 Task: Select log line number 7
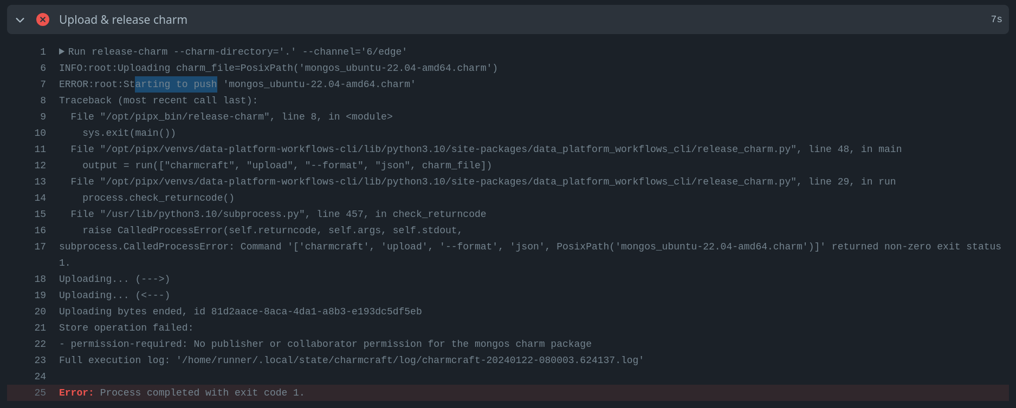43,84
